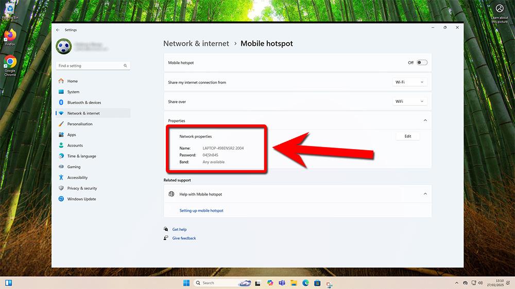Go to Bluetooth & devices settings
The height and width of the screenshot is (289, 515).
84,102
